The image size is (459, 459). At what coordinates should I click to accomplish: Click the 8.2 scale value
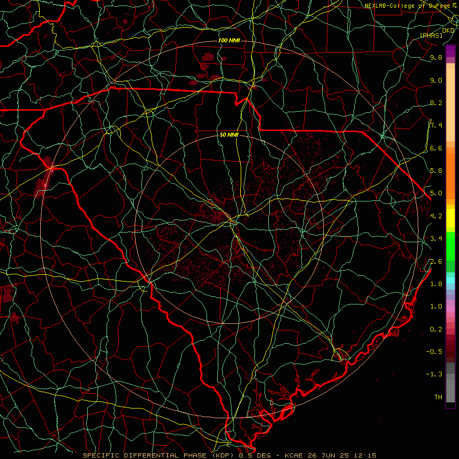tap(436, 103)
